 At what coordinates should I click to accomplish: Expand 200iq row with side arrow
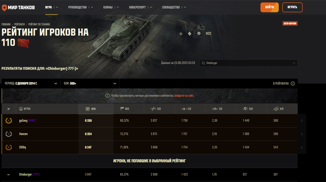pyautogui.click(x=302, y=147)
